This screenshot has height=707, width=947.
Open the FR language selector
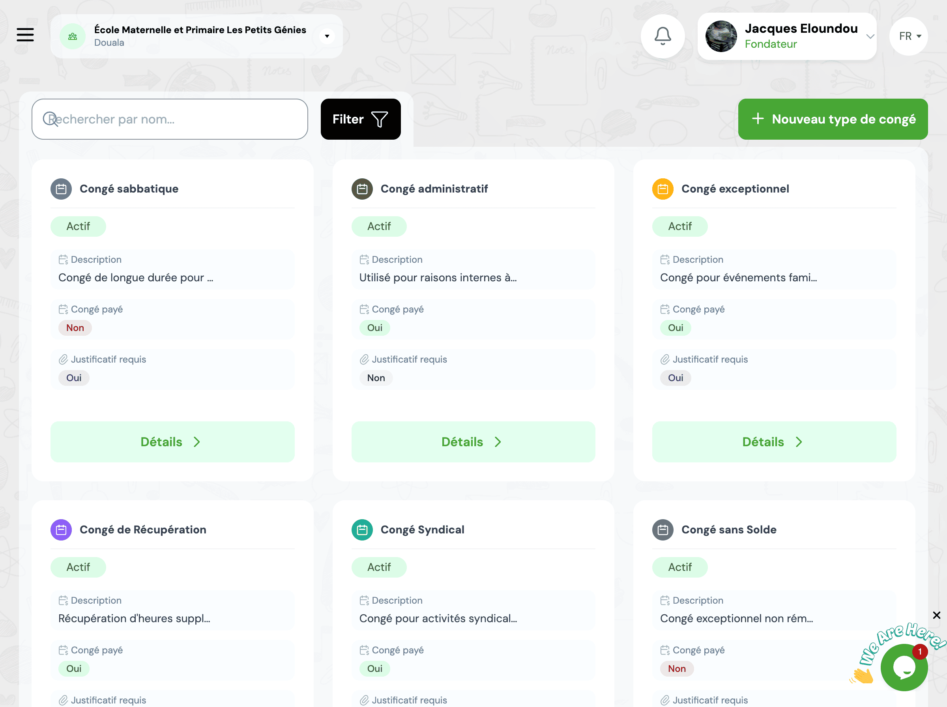point(908,36)
